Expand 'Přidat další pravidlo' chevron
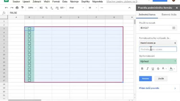The width and height of the screenshot is (180, 101). [175, 88]
